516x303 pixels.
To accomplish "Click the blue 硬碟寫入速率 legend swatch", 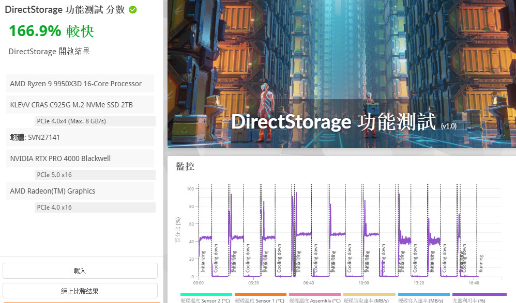I will (x=423, y=294).
